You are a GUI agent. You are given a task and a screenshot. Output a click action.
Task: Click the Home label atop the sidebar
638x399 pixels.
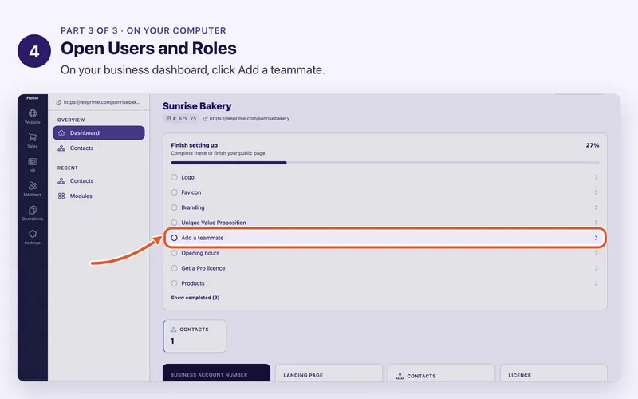point(33,97)
